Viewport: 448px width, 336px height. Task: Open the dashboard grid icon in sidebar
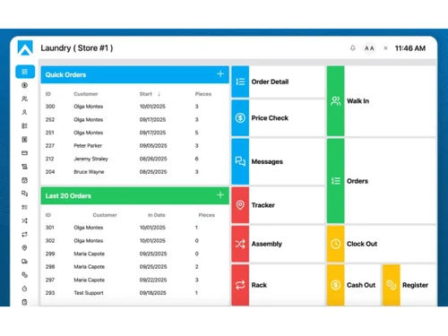point(25,72)
